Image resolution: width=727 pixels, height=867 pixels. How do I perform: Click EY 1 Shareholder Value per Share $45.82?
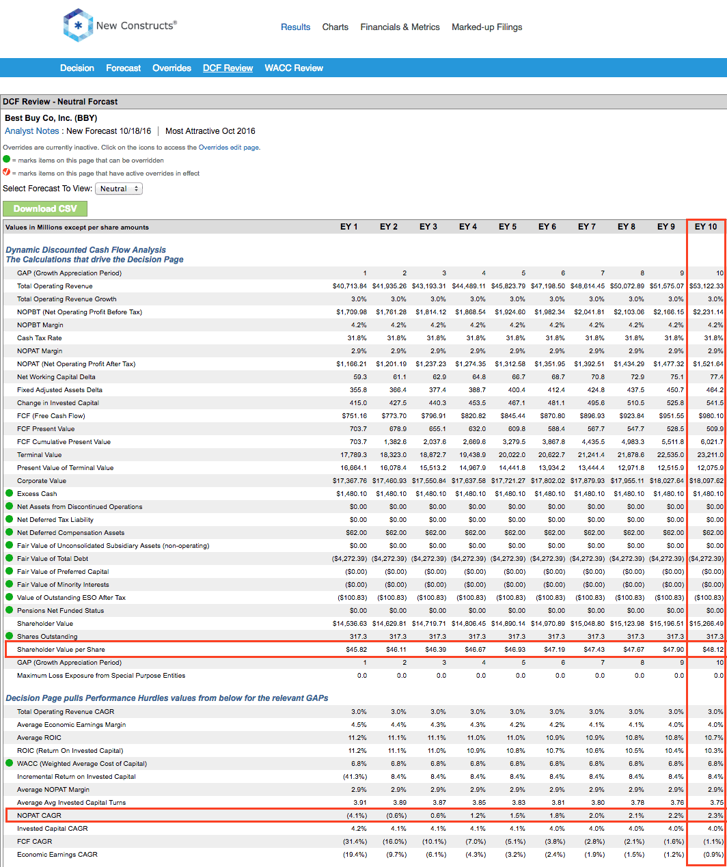click(x=357, y=649)
